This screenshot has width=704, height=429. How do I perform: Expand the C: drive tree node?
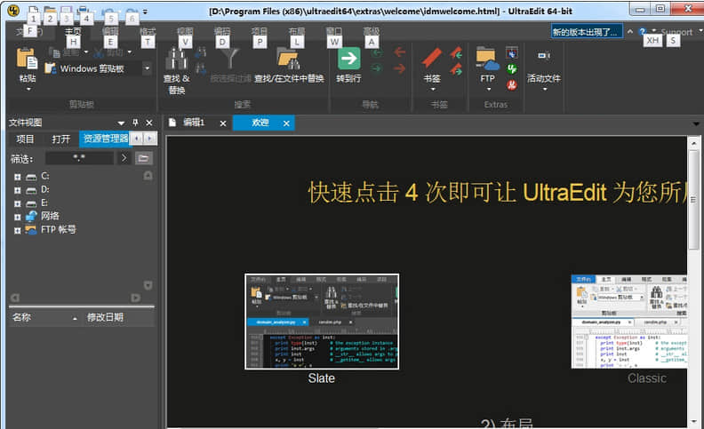(x=17, y=177)
